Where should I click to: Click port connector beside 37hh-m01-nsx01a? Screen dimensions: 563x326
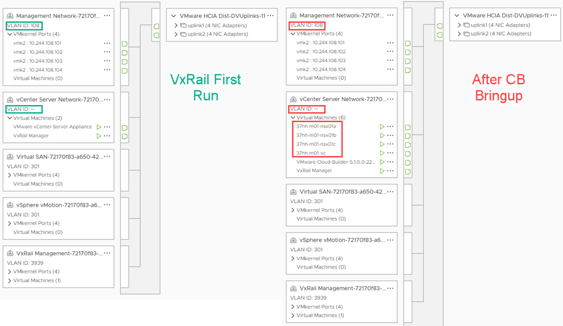coord(408,127)
